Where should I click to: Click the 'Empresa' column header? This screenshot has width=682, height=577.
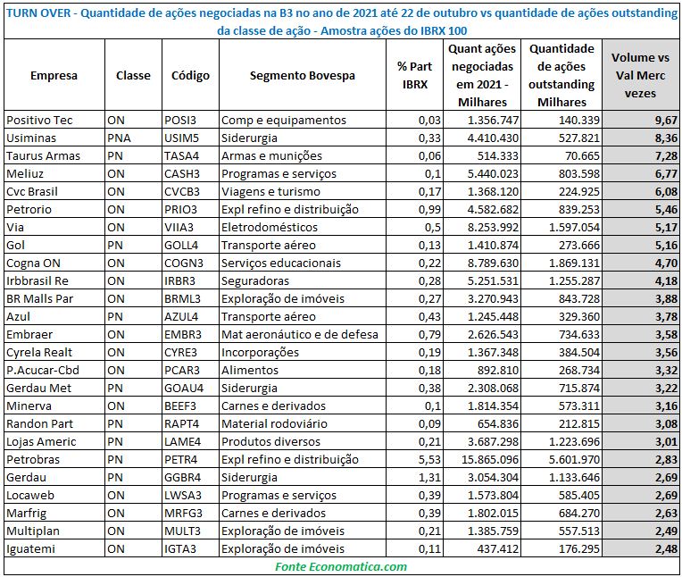[x=54, y=75]
